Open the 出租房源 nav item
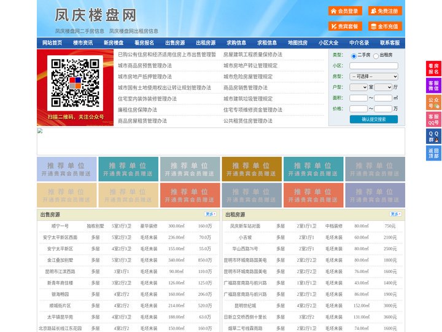Screen dimensions: 442x332 click(206, 43)
